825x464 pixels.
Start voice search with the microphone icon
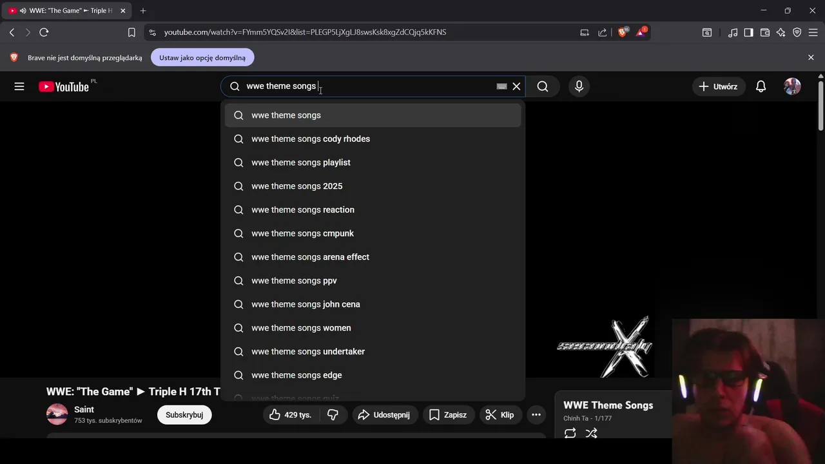tap(579, 86)
